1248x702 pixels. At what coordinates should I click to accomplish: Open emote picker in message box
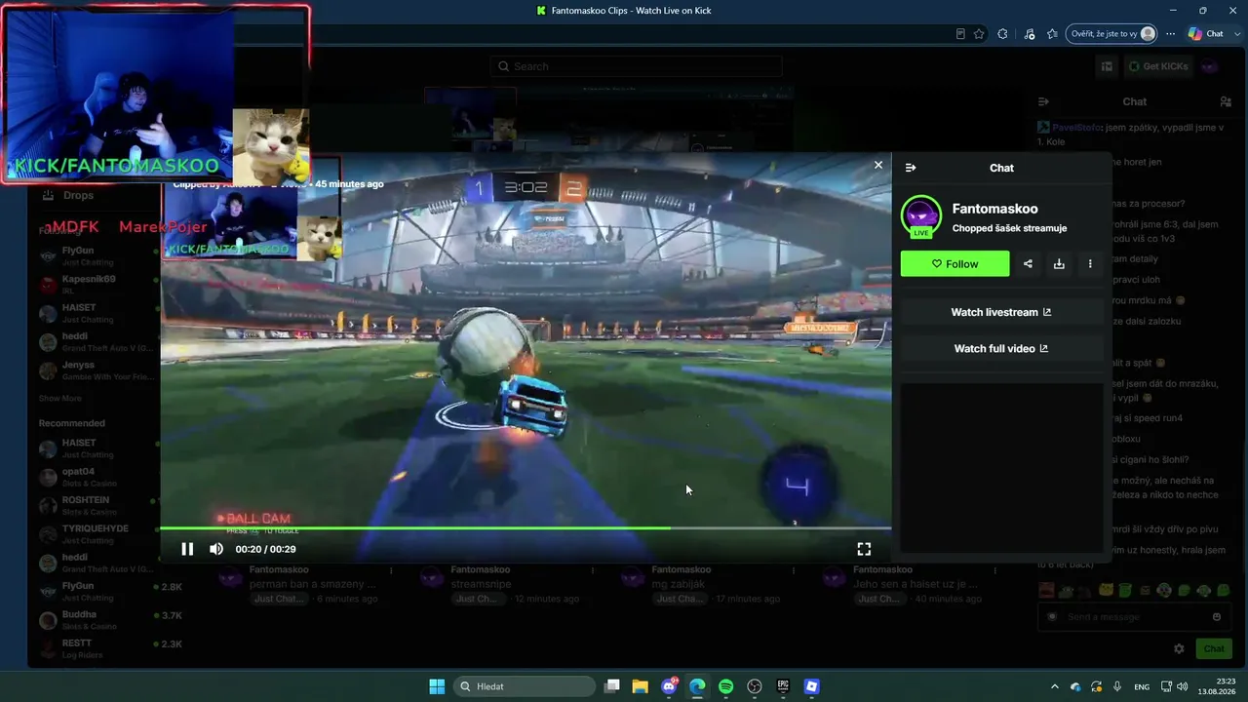1217,616
